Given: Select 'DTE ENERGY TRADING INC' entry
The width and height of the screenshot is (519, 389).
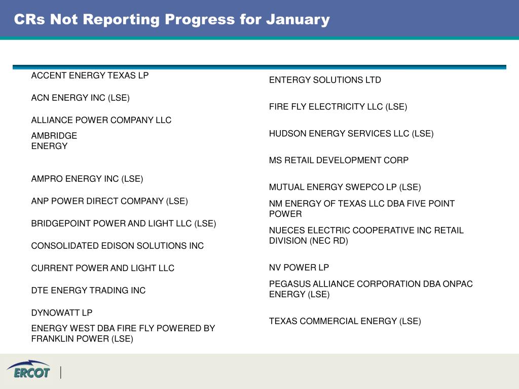Looking at the screenshot, I should pyautogui.click(x=88, y=290).
